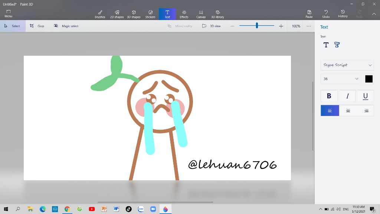Viewport: 380px width, 214px height.
Task: Click the ENG language indicator
Action: click(346, 209)
